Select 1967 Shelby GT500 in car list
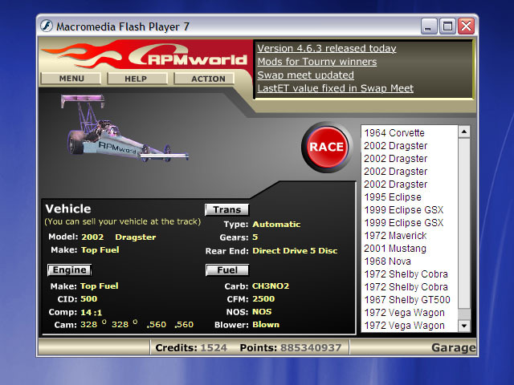This screenshot has height=385, width=514. click(x=407, y=299)
